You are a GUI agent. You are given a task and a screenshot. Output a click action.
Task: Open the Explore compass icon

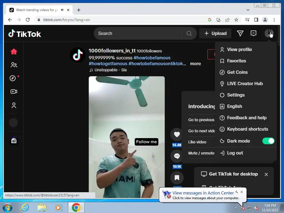point(13,78)
